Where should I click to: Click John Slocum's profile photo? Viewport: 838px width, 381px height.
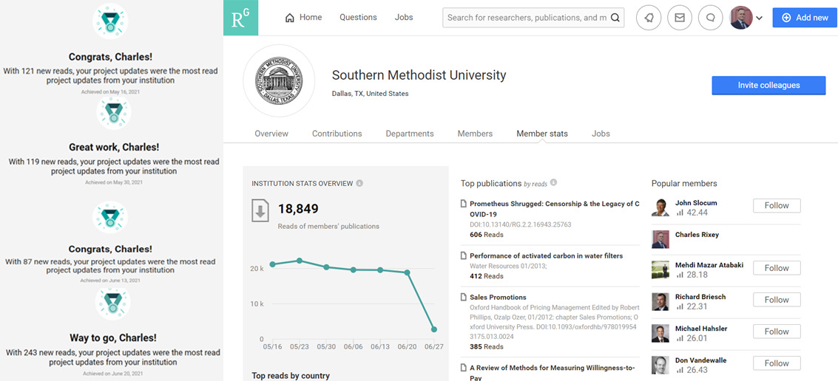click(x=660, y=207)
